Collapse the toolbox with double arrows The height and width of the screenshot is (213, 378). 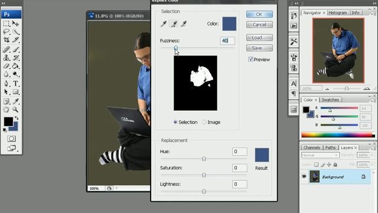coord(4,4)
